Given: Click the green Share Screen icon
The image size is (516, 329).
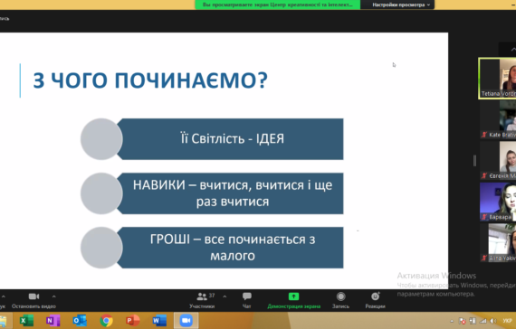Looking at the screenshot, I should pyautogui.click(x=293, y=296).
